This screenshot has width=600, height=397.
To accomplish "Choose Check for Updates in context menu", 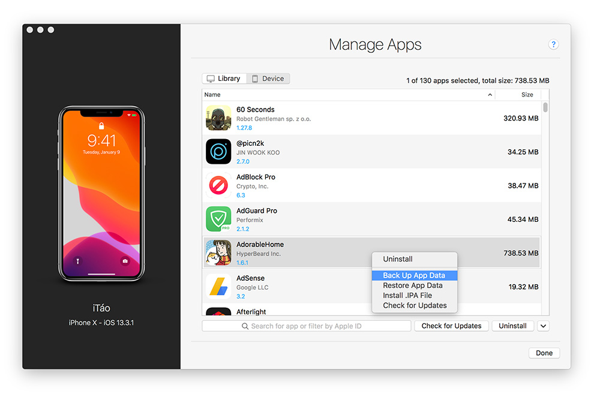I will 415,305.
